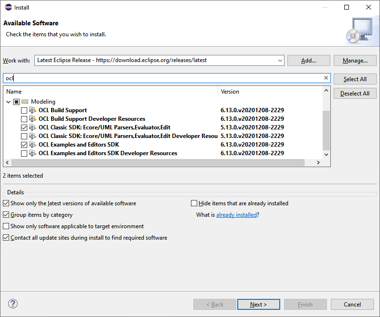The image size is (380, 317).
Task: Click the Modeling category icon
Action: (x=25, y=102)
